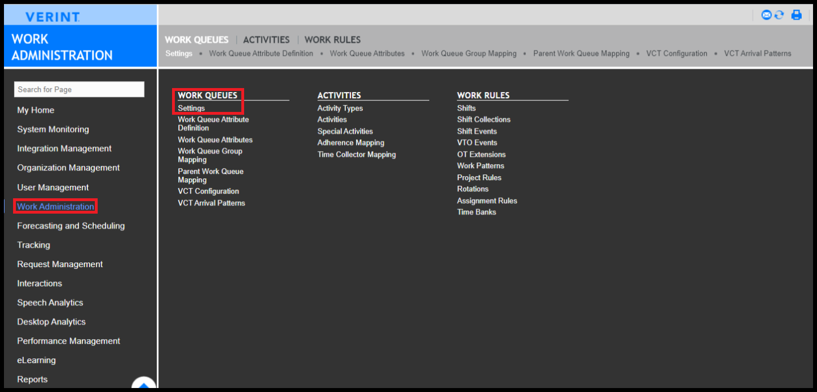
Task: Select the WORK QUEUES tab in top bar
Action: (x=196, y=40)
